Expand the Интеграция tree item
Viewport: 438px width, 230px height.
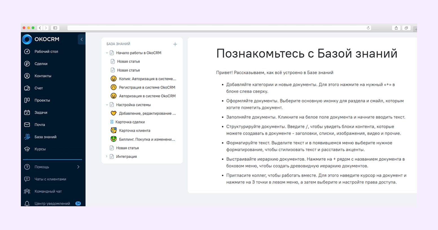coord(106,156)
